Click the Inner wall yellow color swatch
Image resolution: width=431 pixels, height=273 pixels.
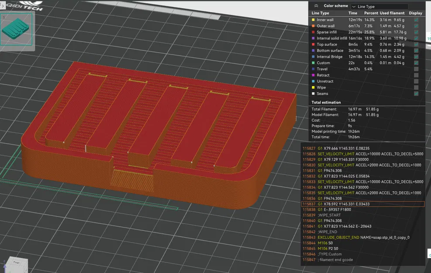(x=313, y=20)
